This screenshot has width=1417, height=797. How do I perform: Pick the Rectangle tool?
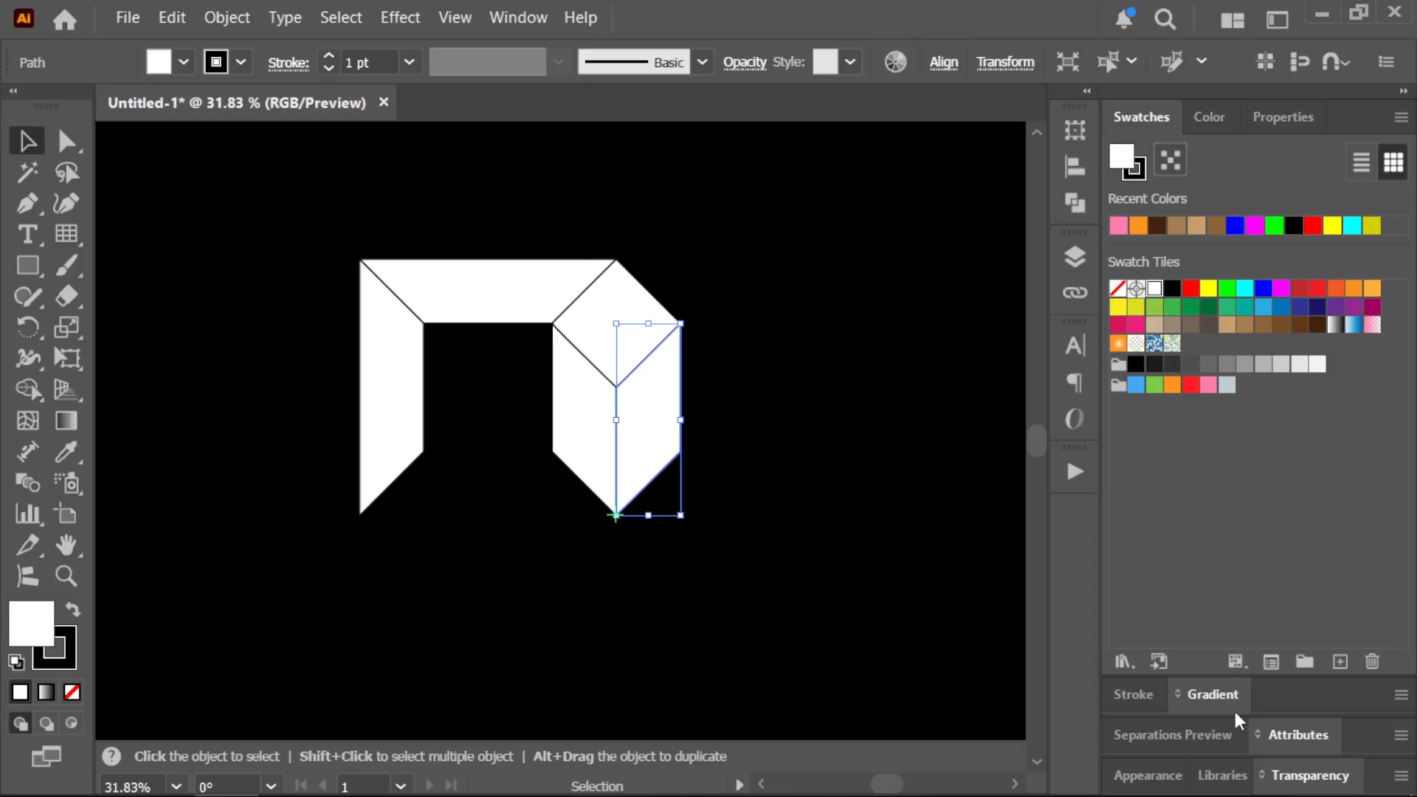click(27, 266)
